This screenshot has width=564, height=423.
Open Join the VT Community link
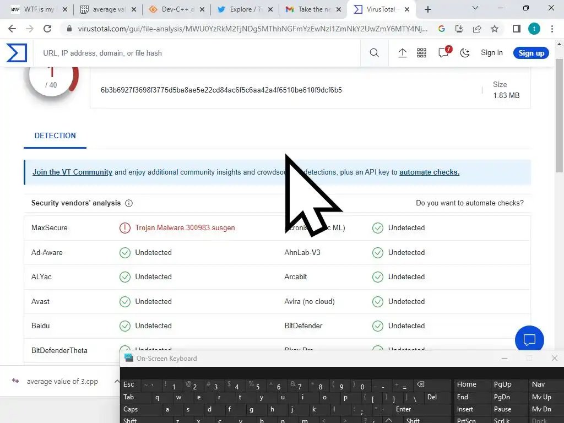pos(72,172)
